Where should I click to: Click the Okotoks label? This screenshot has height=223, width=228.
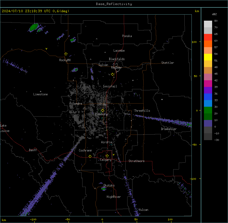[109, 185]
